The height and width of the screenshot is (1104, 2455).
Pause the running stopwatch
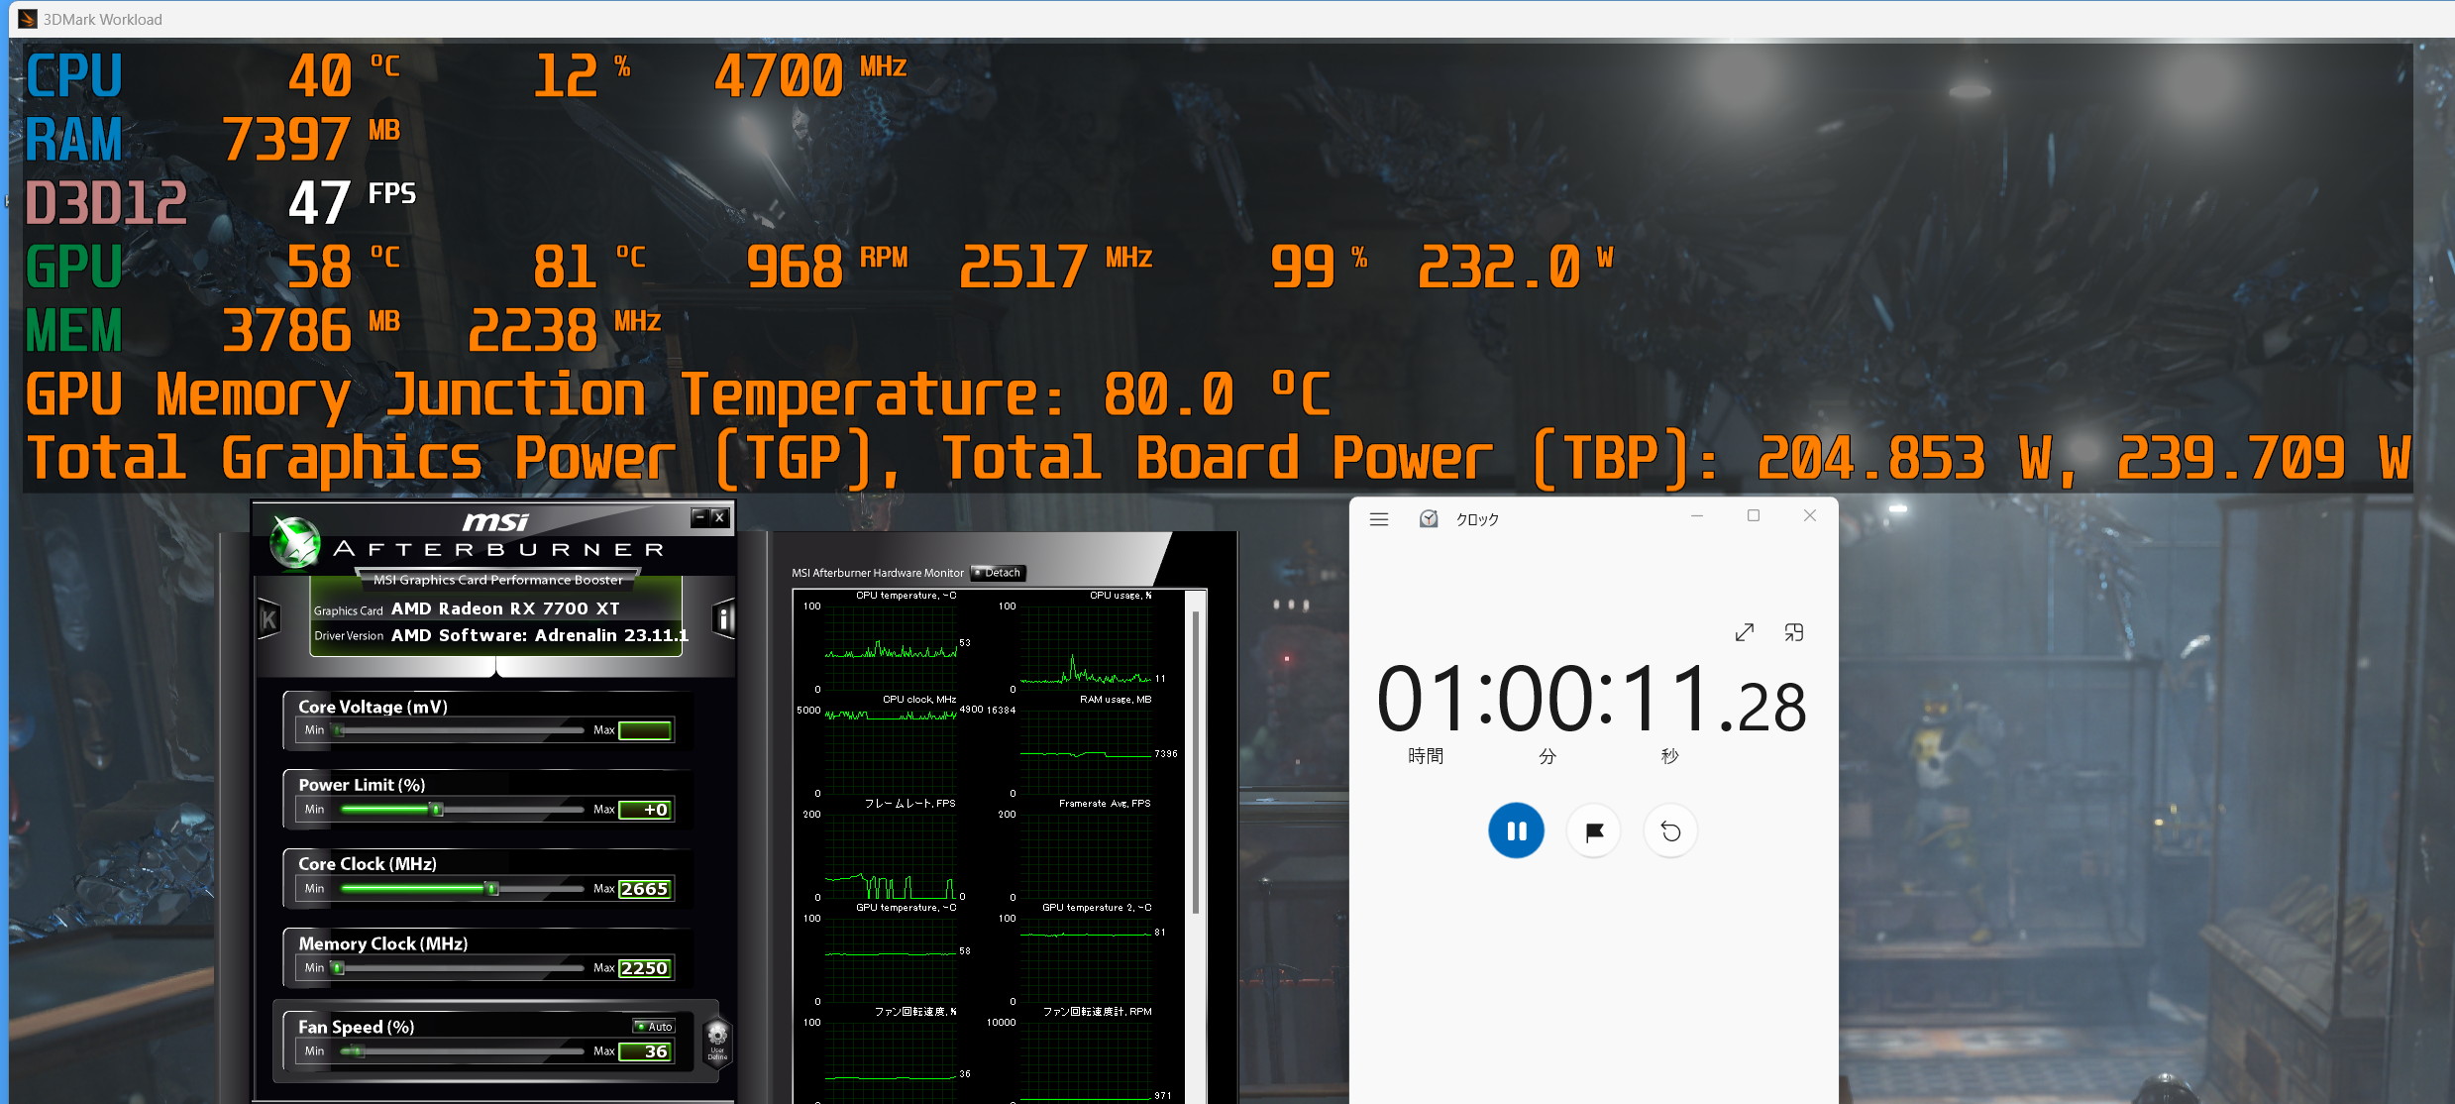click(1516, 830)
